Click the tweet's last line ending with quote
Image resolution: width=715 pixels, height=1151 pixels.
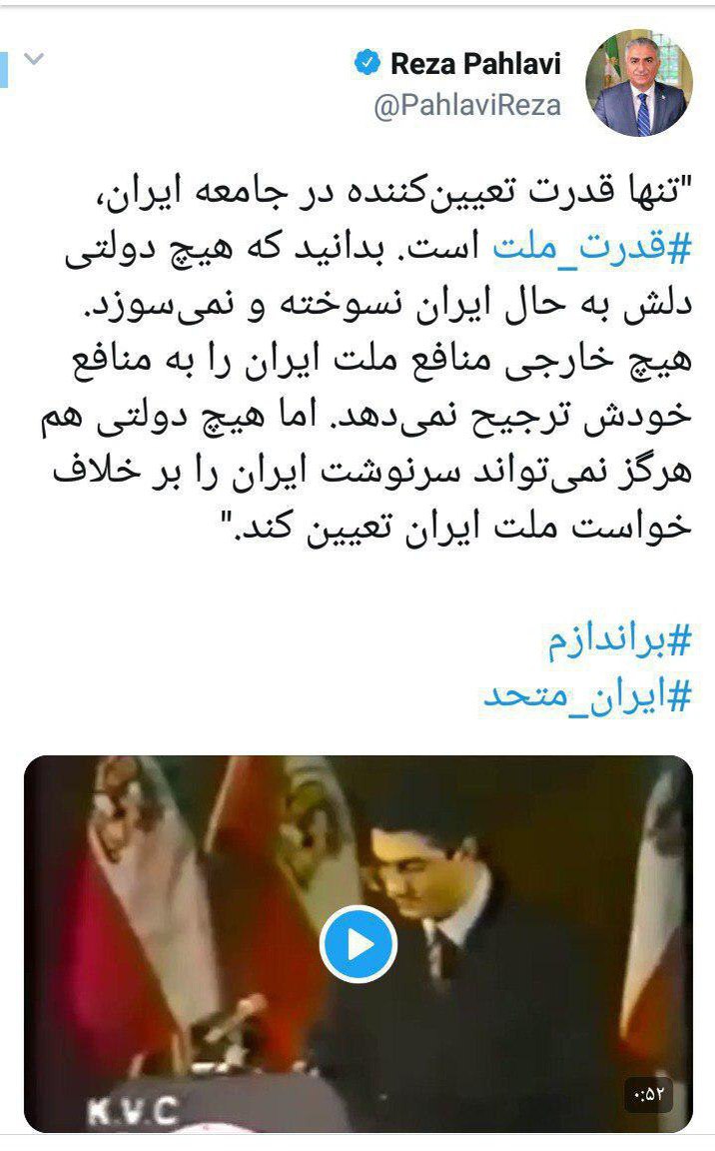461,526
